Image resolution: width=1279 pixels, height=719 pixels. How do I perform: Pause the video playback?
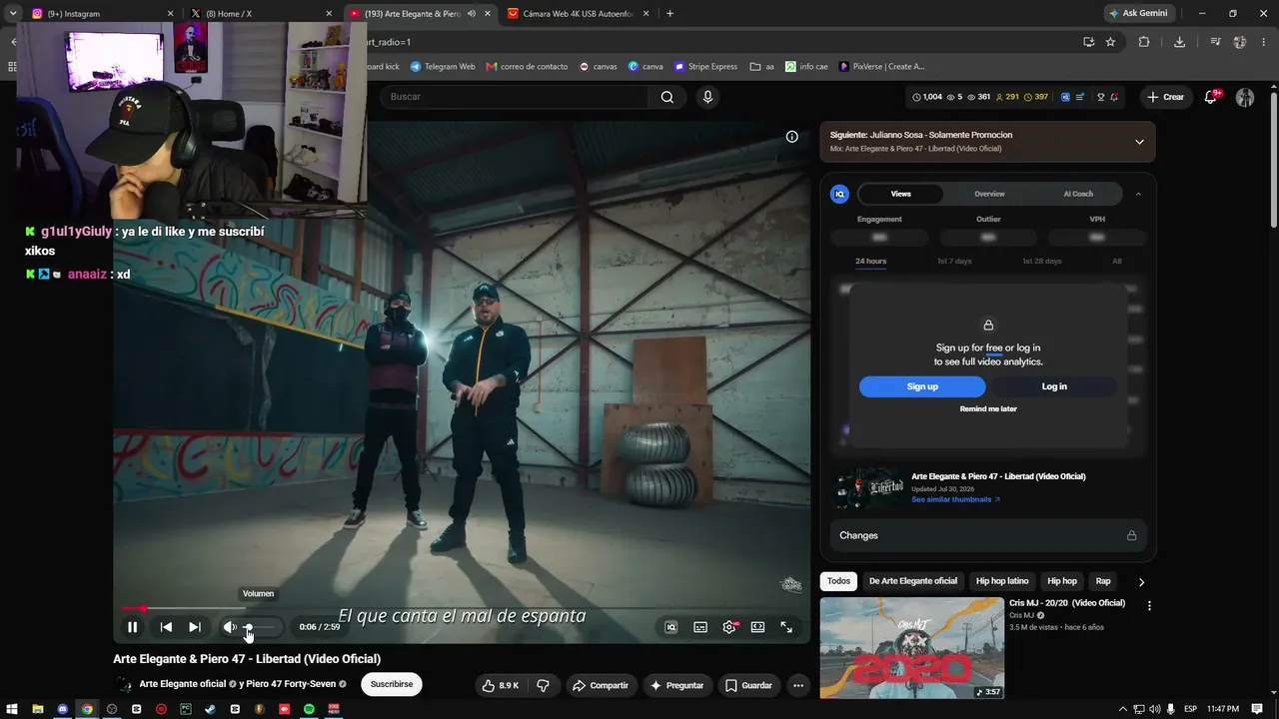tap(132, 627)
